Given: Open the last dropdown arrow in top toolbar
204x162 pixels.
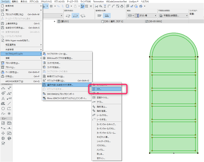Looking at the screenshot, I should tap(145, 6).
